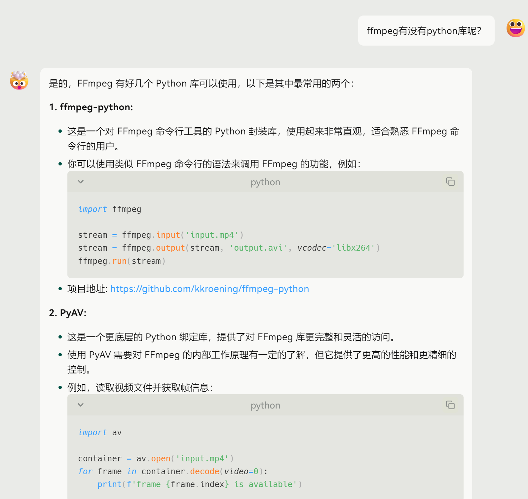
Task: Click the container.decode for-loop line
Action: click(x=172, y=472)
